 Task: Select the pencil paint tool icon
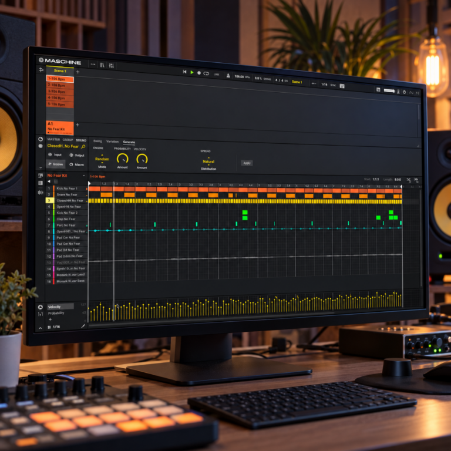(x=83, y=326)
